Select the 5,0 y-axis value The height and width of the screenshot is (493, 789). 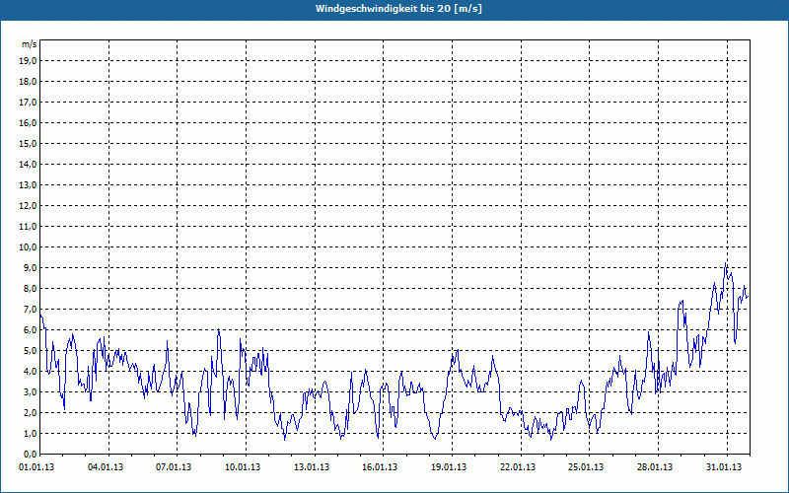(x=30, y=351)
